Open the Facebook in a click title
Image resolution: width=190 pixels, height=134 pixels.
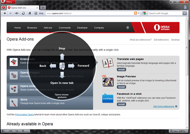[129, 94]
